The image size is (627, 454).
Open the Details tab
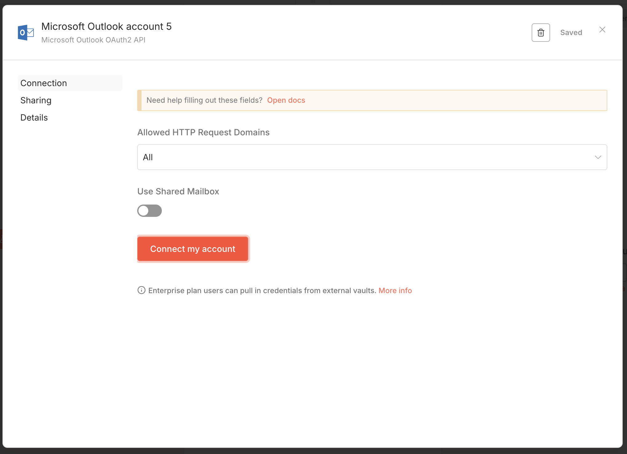point(34,117)
